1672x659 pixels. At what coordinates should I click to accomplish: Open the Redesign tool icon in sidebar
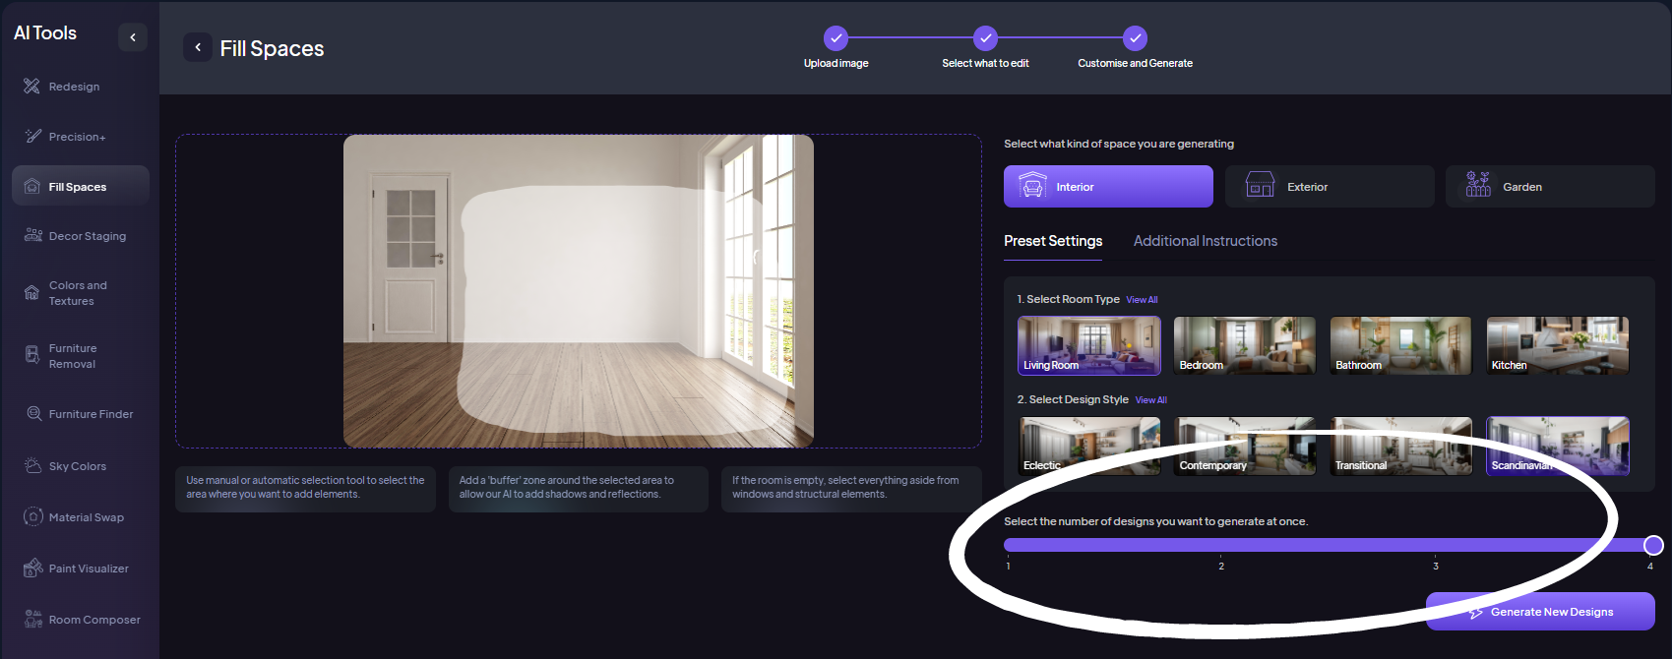[32, 87]
